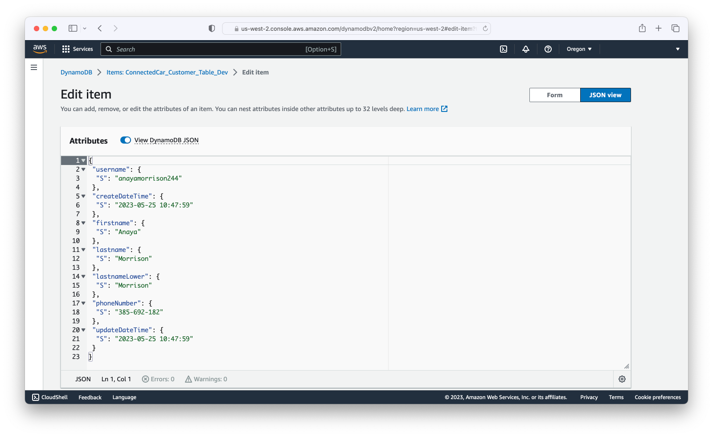Click the Warnings triangle icon
Viewport: 713px width, 437px height.
pyautogui.click(x=188, y=379)
